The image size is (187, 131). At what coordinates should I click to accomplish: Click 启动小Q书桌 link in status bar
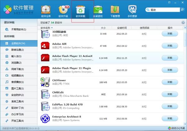tap(176, 128)
